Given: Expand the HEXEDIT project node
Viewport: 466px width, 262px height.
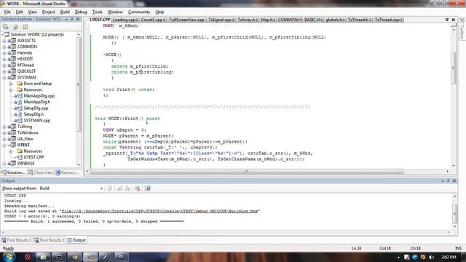Looking at the screenshot, I should (4, 59).
